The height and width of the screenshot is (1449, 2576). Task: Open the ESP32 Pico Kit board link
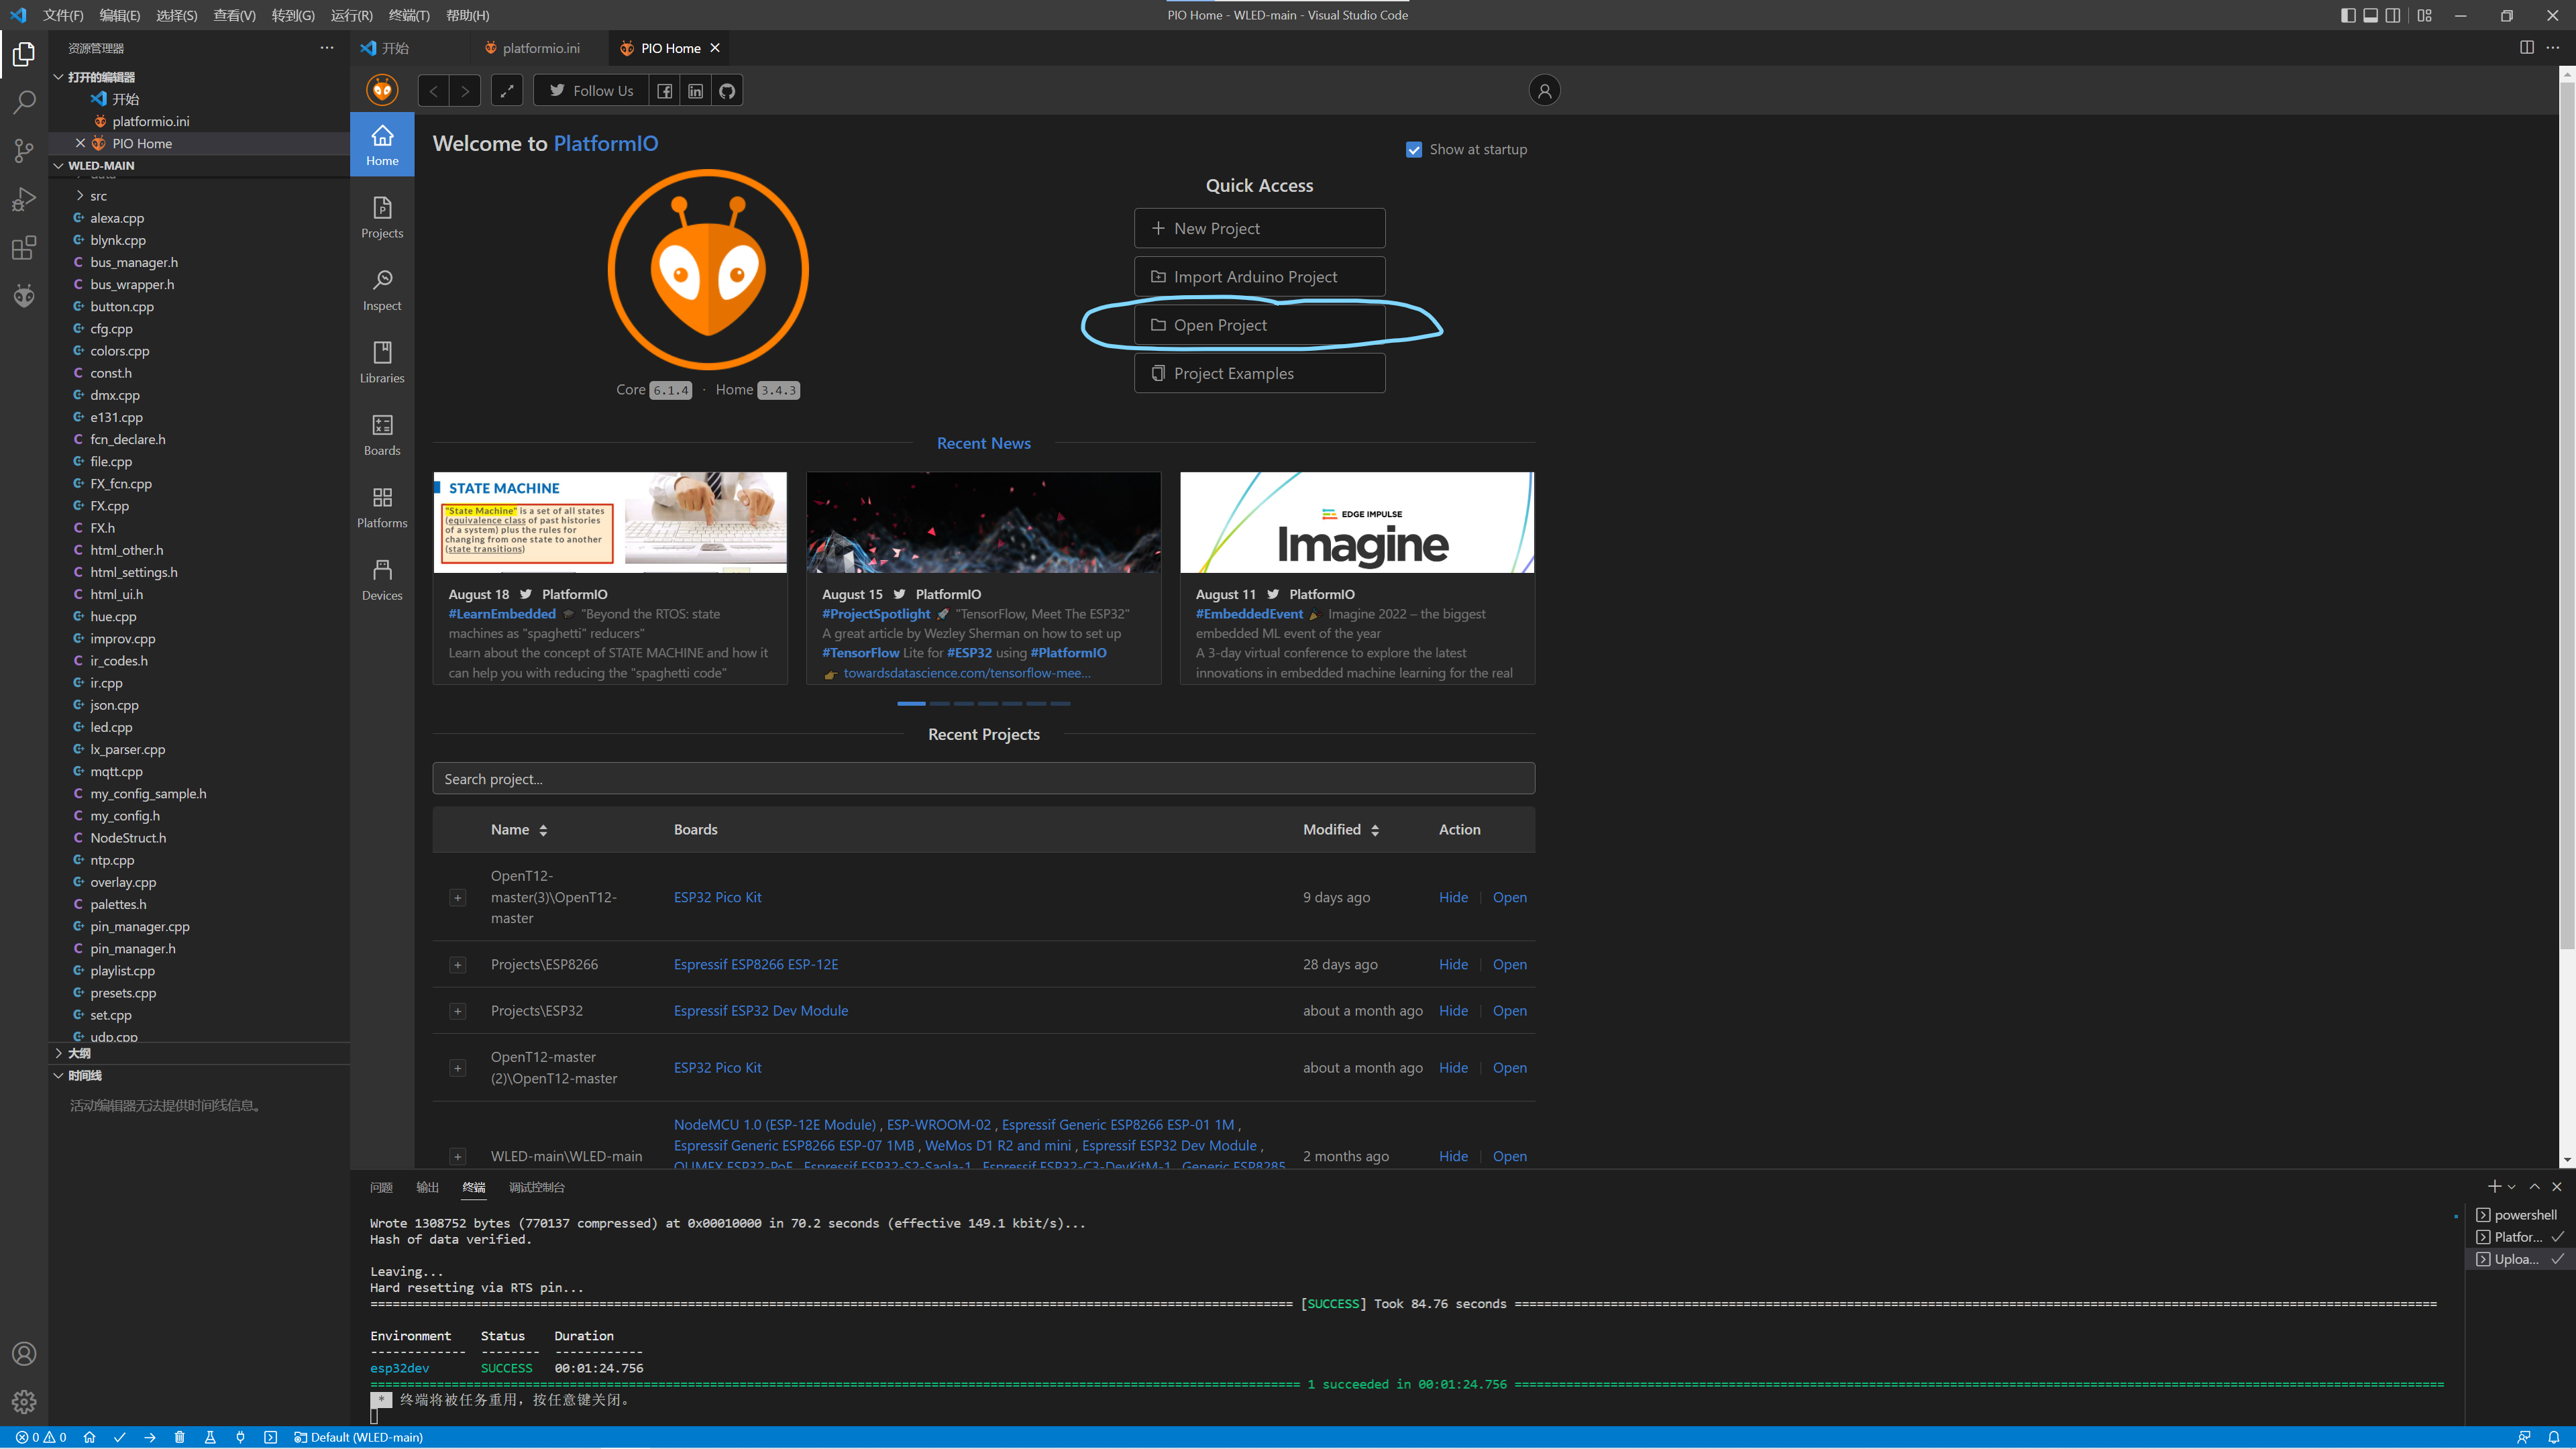click(717, 897)
